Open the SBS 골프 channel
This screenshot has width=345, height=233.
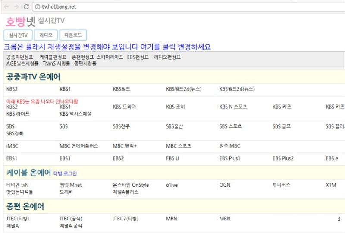click(x=282, y=126)
